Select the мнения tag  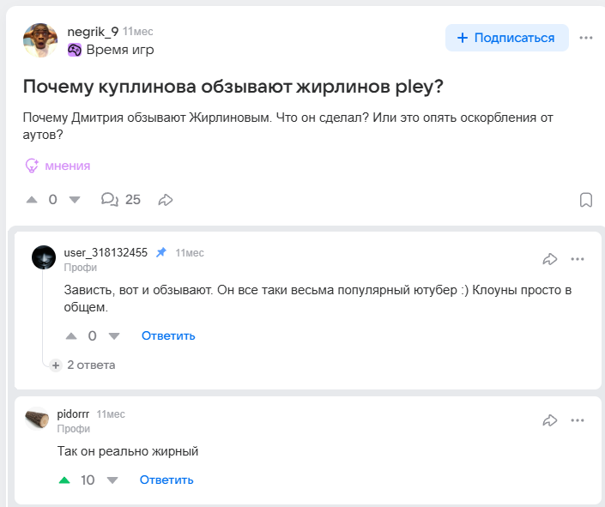click(x=57, y=166)
